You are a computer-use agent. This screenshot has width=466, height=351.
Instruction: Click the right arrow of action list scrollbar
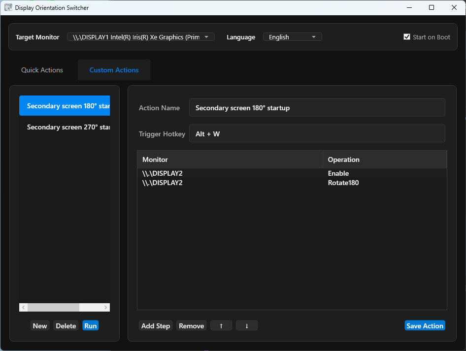[x=105, y=307]
